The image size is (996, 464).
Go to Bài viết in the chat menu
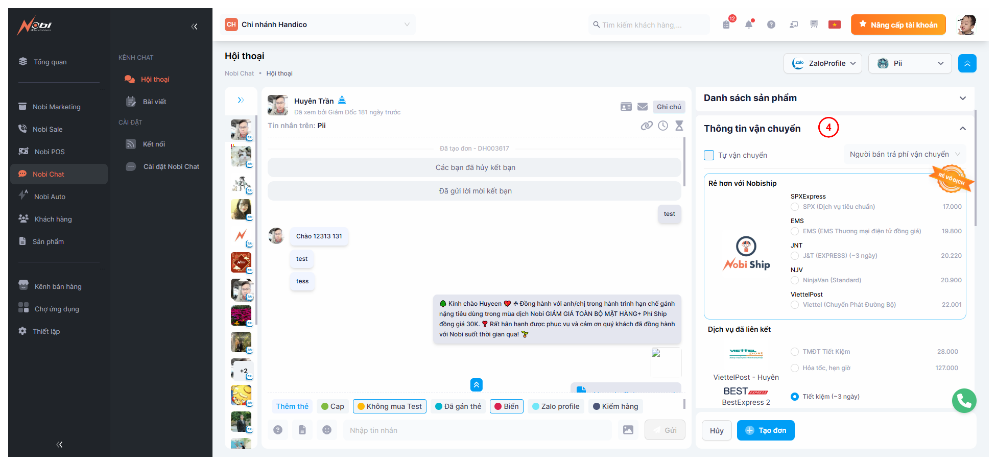[154, 102]
